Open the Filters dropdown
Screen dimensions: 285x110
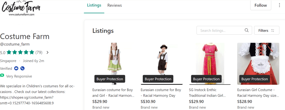pos(267,30)
